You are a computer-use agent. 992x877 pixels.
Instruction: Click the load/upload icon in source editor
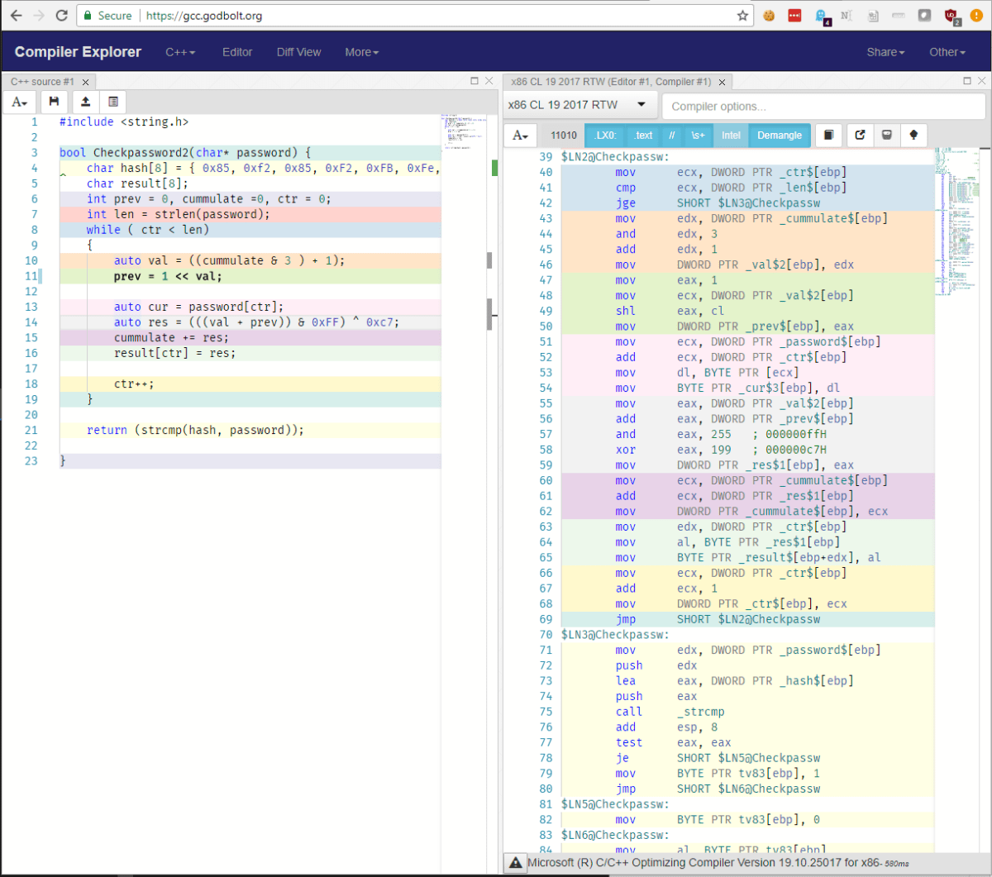[84, 102]
